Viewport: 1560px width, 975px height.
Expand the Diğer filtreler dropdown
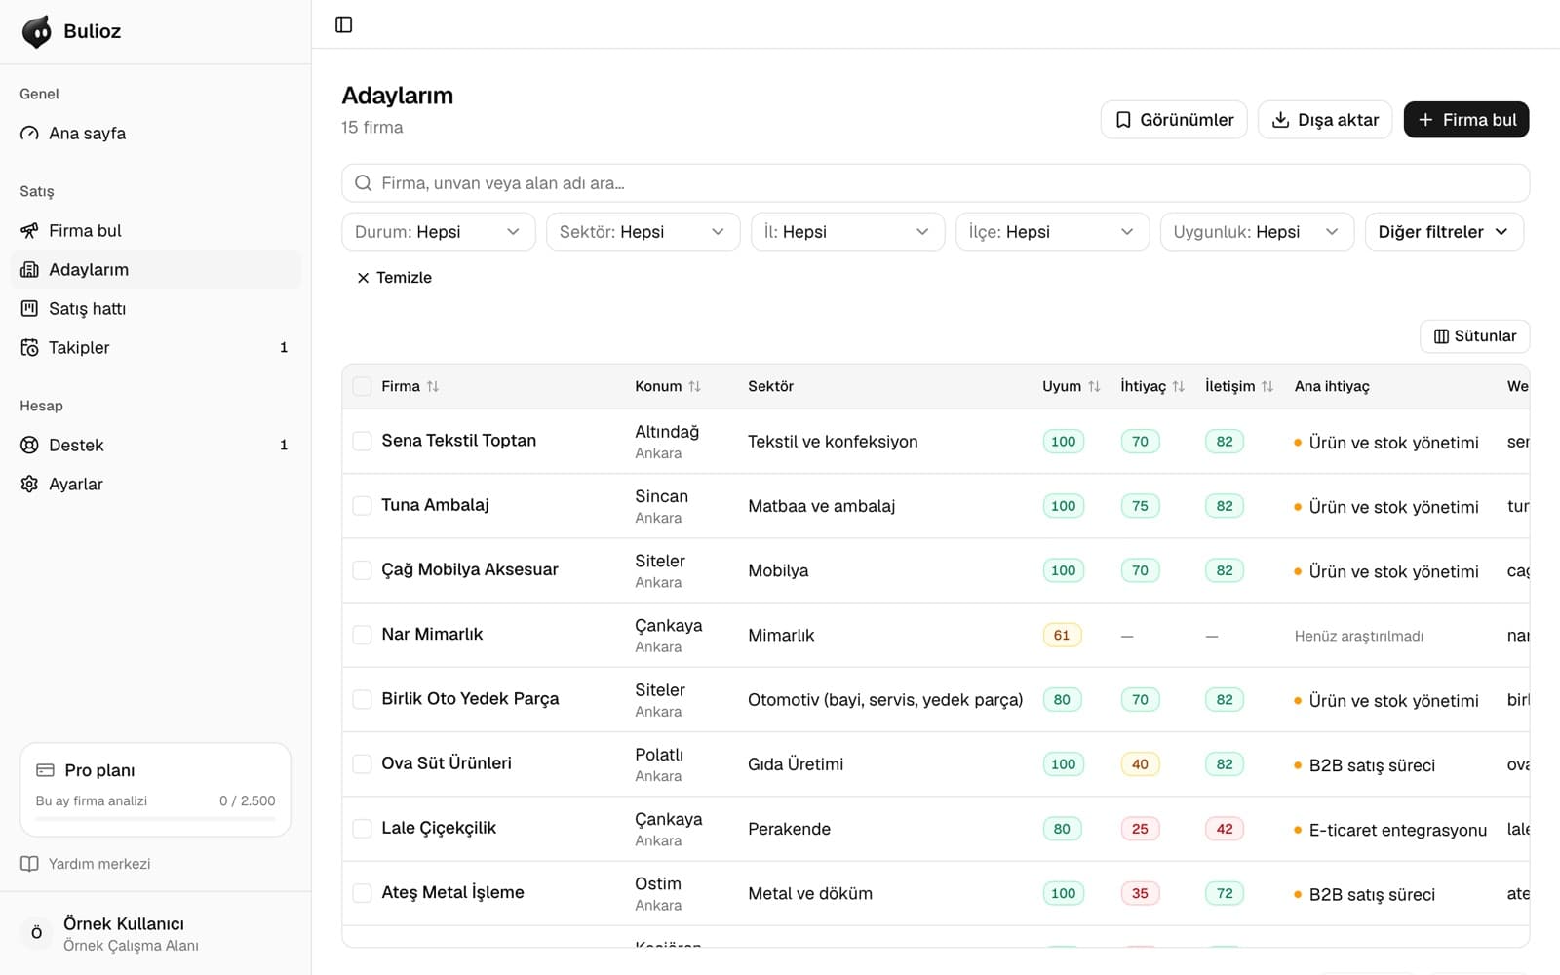coord(1444,232)
